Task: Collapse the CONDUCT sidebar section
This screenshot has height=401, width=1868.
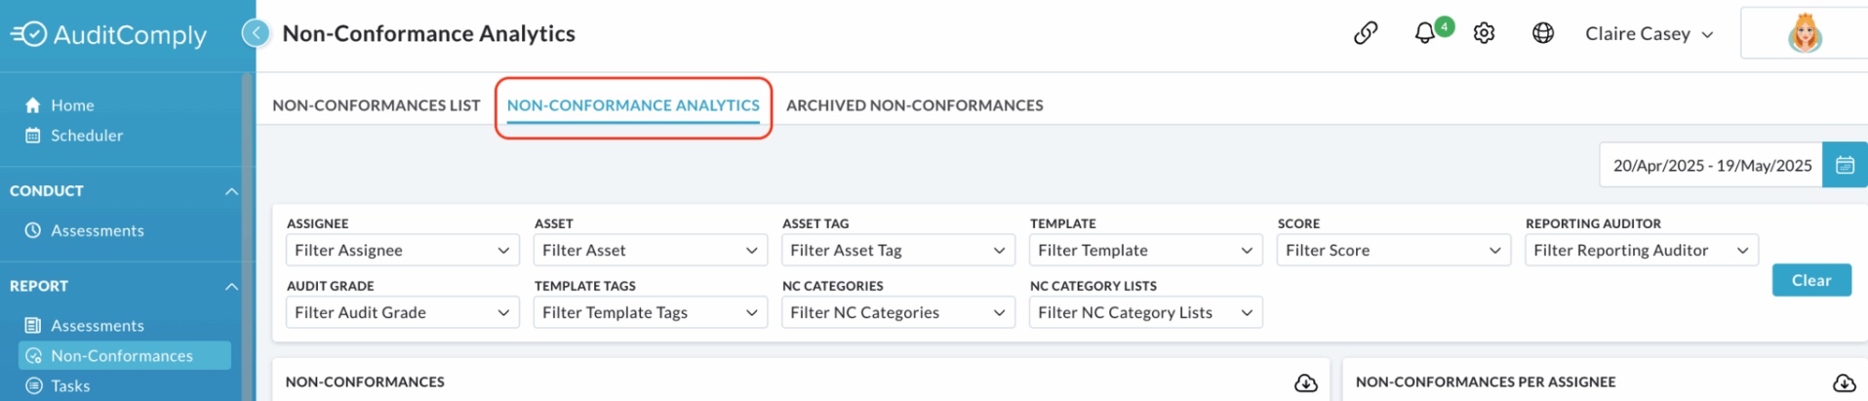Action: click(231, 191)
